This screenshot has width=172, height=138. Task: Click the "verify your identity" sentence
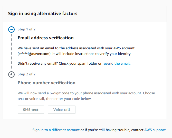[x=92, y=54]
